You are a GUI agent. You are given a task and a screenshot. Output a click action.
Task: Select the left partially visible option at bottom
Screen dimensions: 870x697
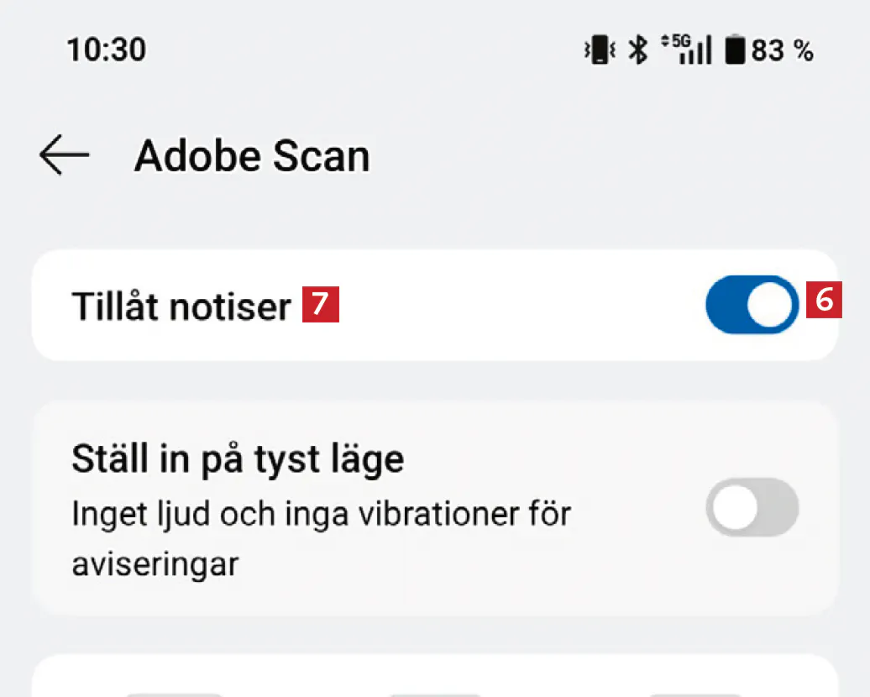tap(175, 694)
